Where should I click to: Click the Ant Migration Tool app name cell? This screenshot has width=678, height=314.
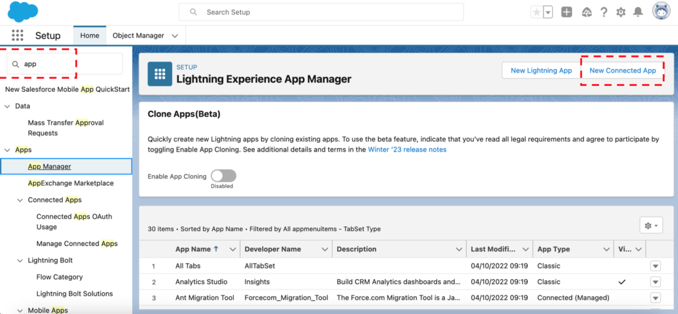[205, 297]
